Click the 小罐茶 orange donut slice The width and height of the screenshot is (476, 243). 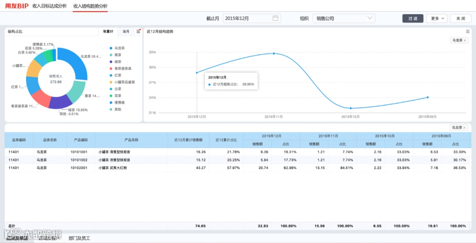pyautogui.click(x=33, y=69)
